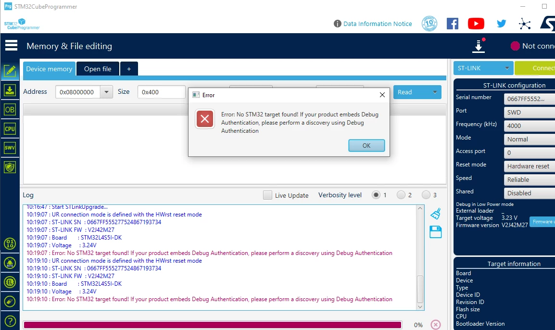Open the help question mark icon
This screenshot has height=330, width=555.
10,321
